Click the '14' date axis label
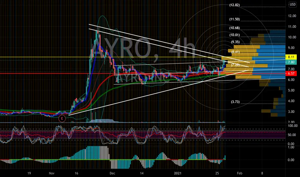Image resolution: width=300 pixels, height=177 pixels. coord(142,173)
